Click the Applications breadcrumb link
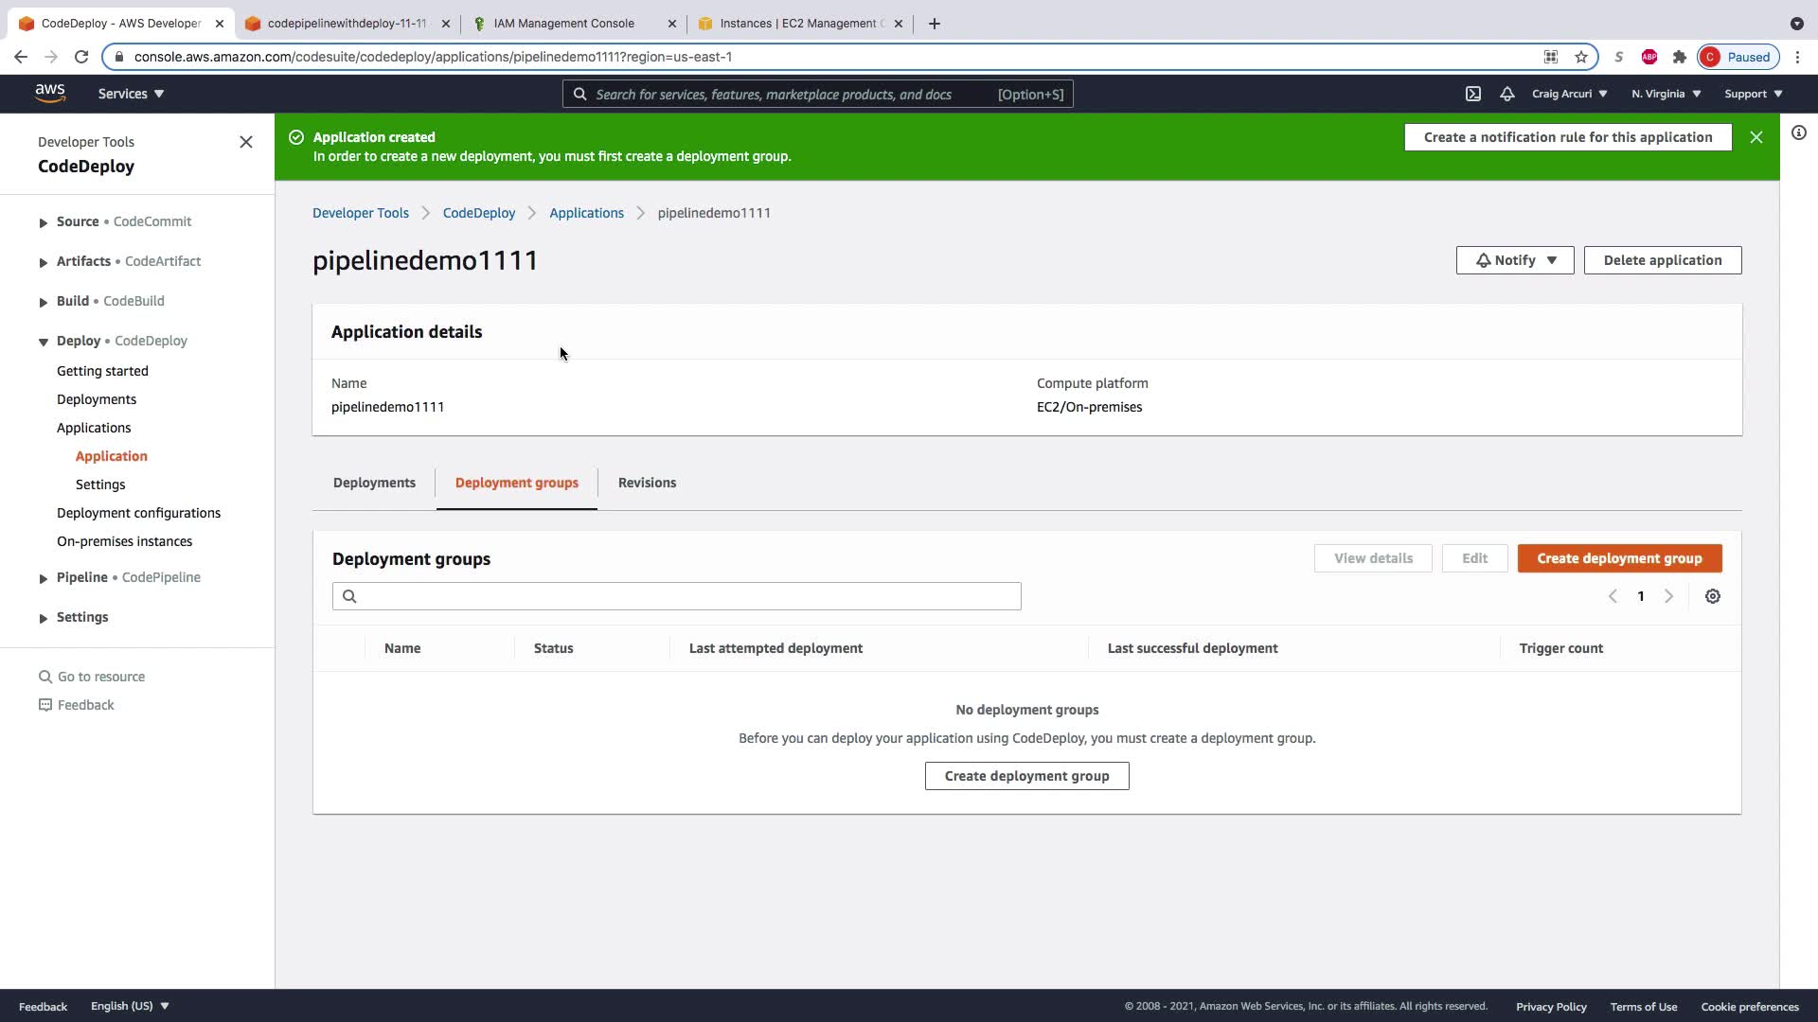Viewport: 1818px width, 1022px height. click(x=586, y=213)
